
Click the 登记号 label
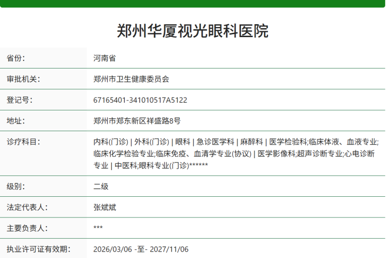[x=19, y=100]
